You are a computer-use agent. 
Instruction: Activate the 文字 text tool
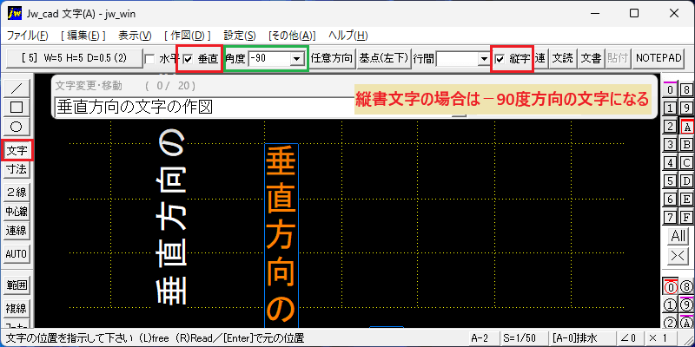(x=17, y=151)
